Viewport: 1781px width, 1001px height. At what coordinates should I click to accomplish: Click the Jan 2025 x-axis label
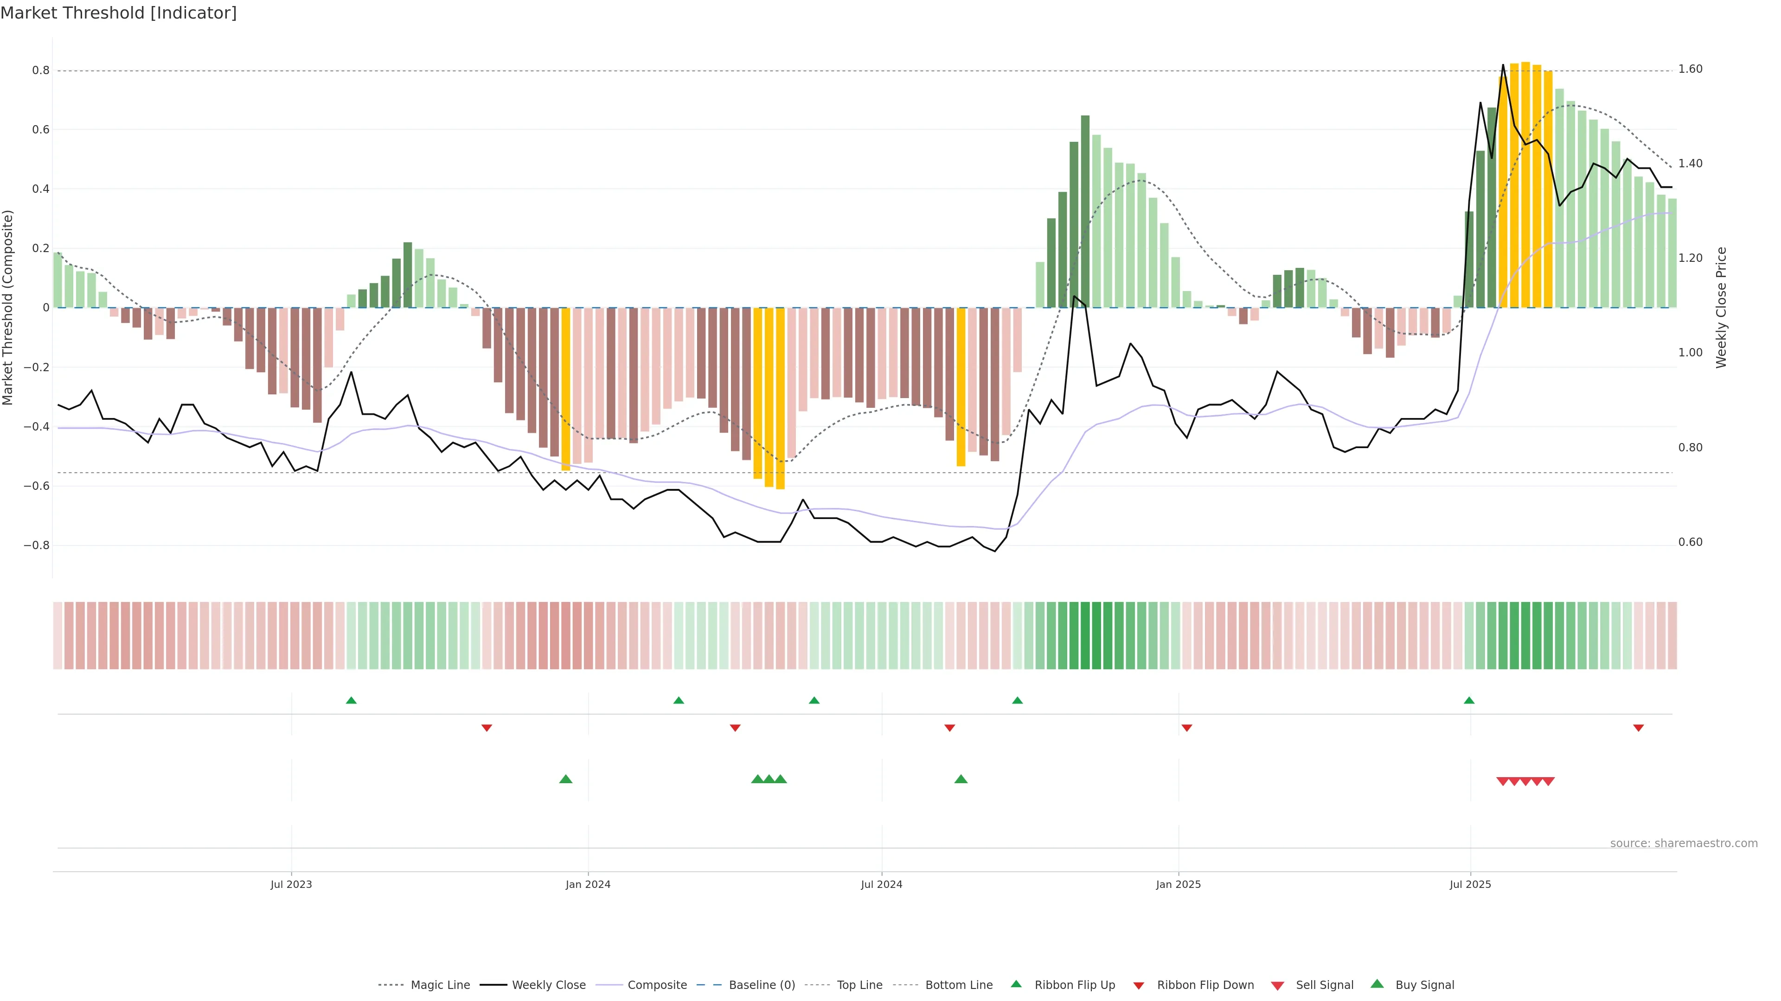[x=1178, y=884]
